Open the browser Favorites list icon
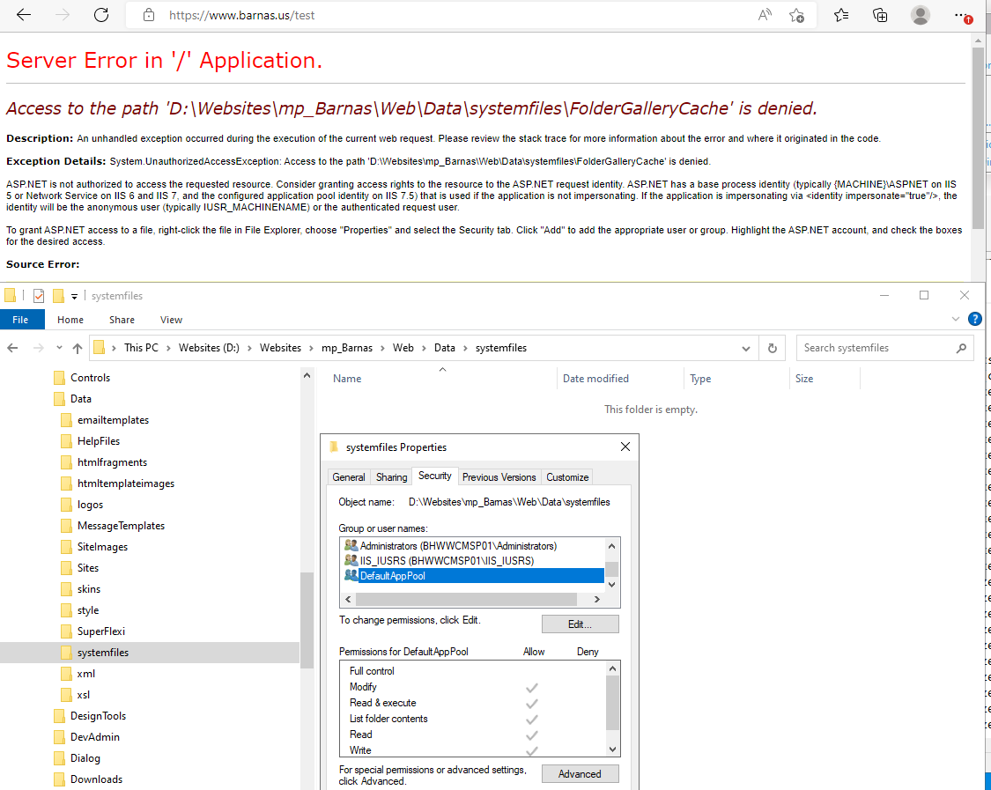The width and height of the screenshot is (991, 790). pos(841,15)
